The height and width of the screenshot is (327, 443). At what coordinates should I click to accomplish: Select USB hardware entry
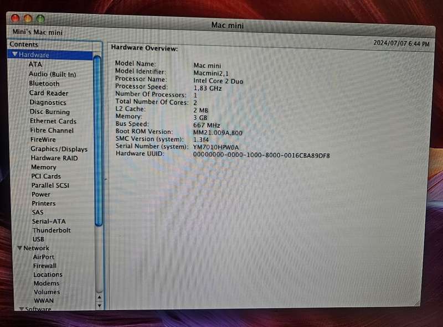(38, 239)
